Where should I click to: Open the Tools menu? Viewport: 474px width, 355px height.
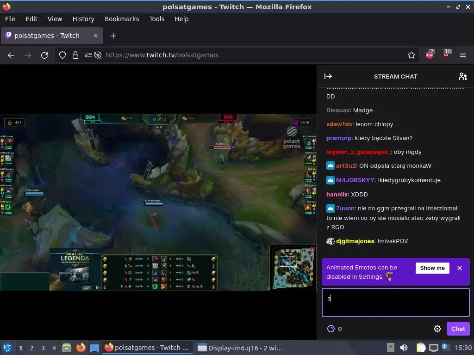pyautogui.click(x=156, y=19)
